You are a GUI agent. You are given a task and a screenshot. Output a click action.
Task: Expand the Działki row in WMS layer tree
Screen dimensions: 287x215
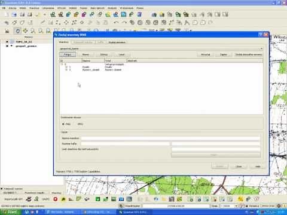pyautogui.click(x=66, y=67)
